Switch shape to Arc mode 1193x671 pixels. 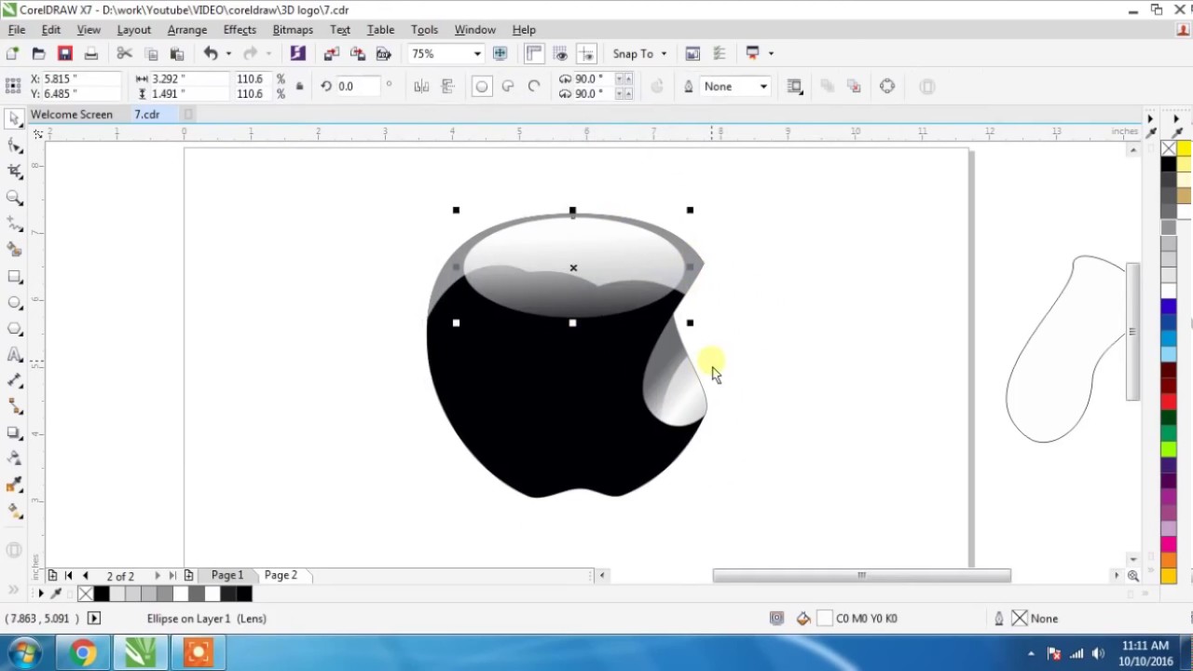pos(534,87)
